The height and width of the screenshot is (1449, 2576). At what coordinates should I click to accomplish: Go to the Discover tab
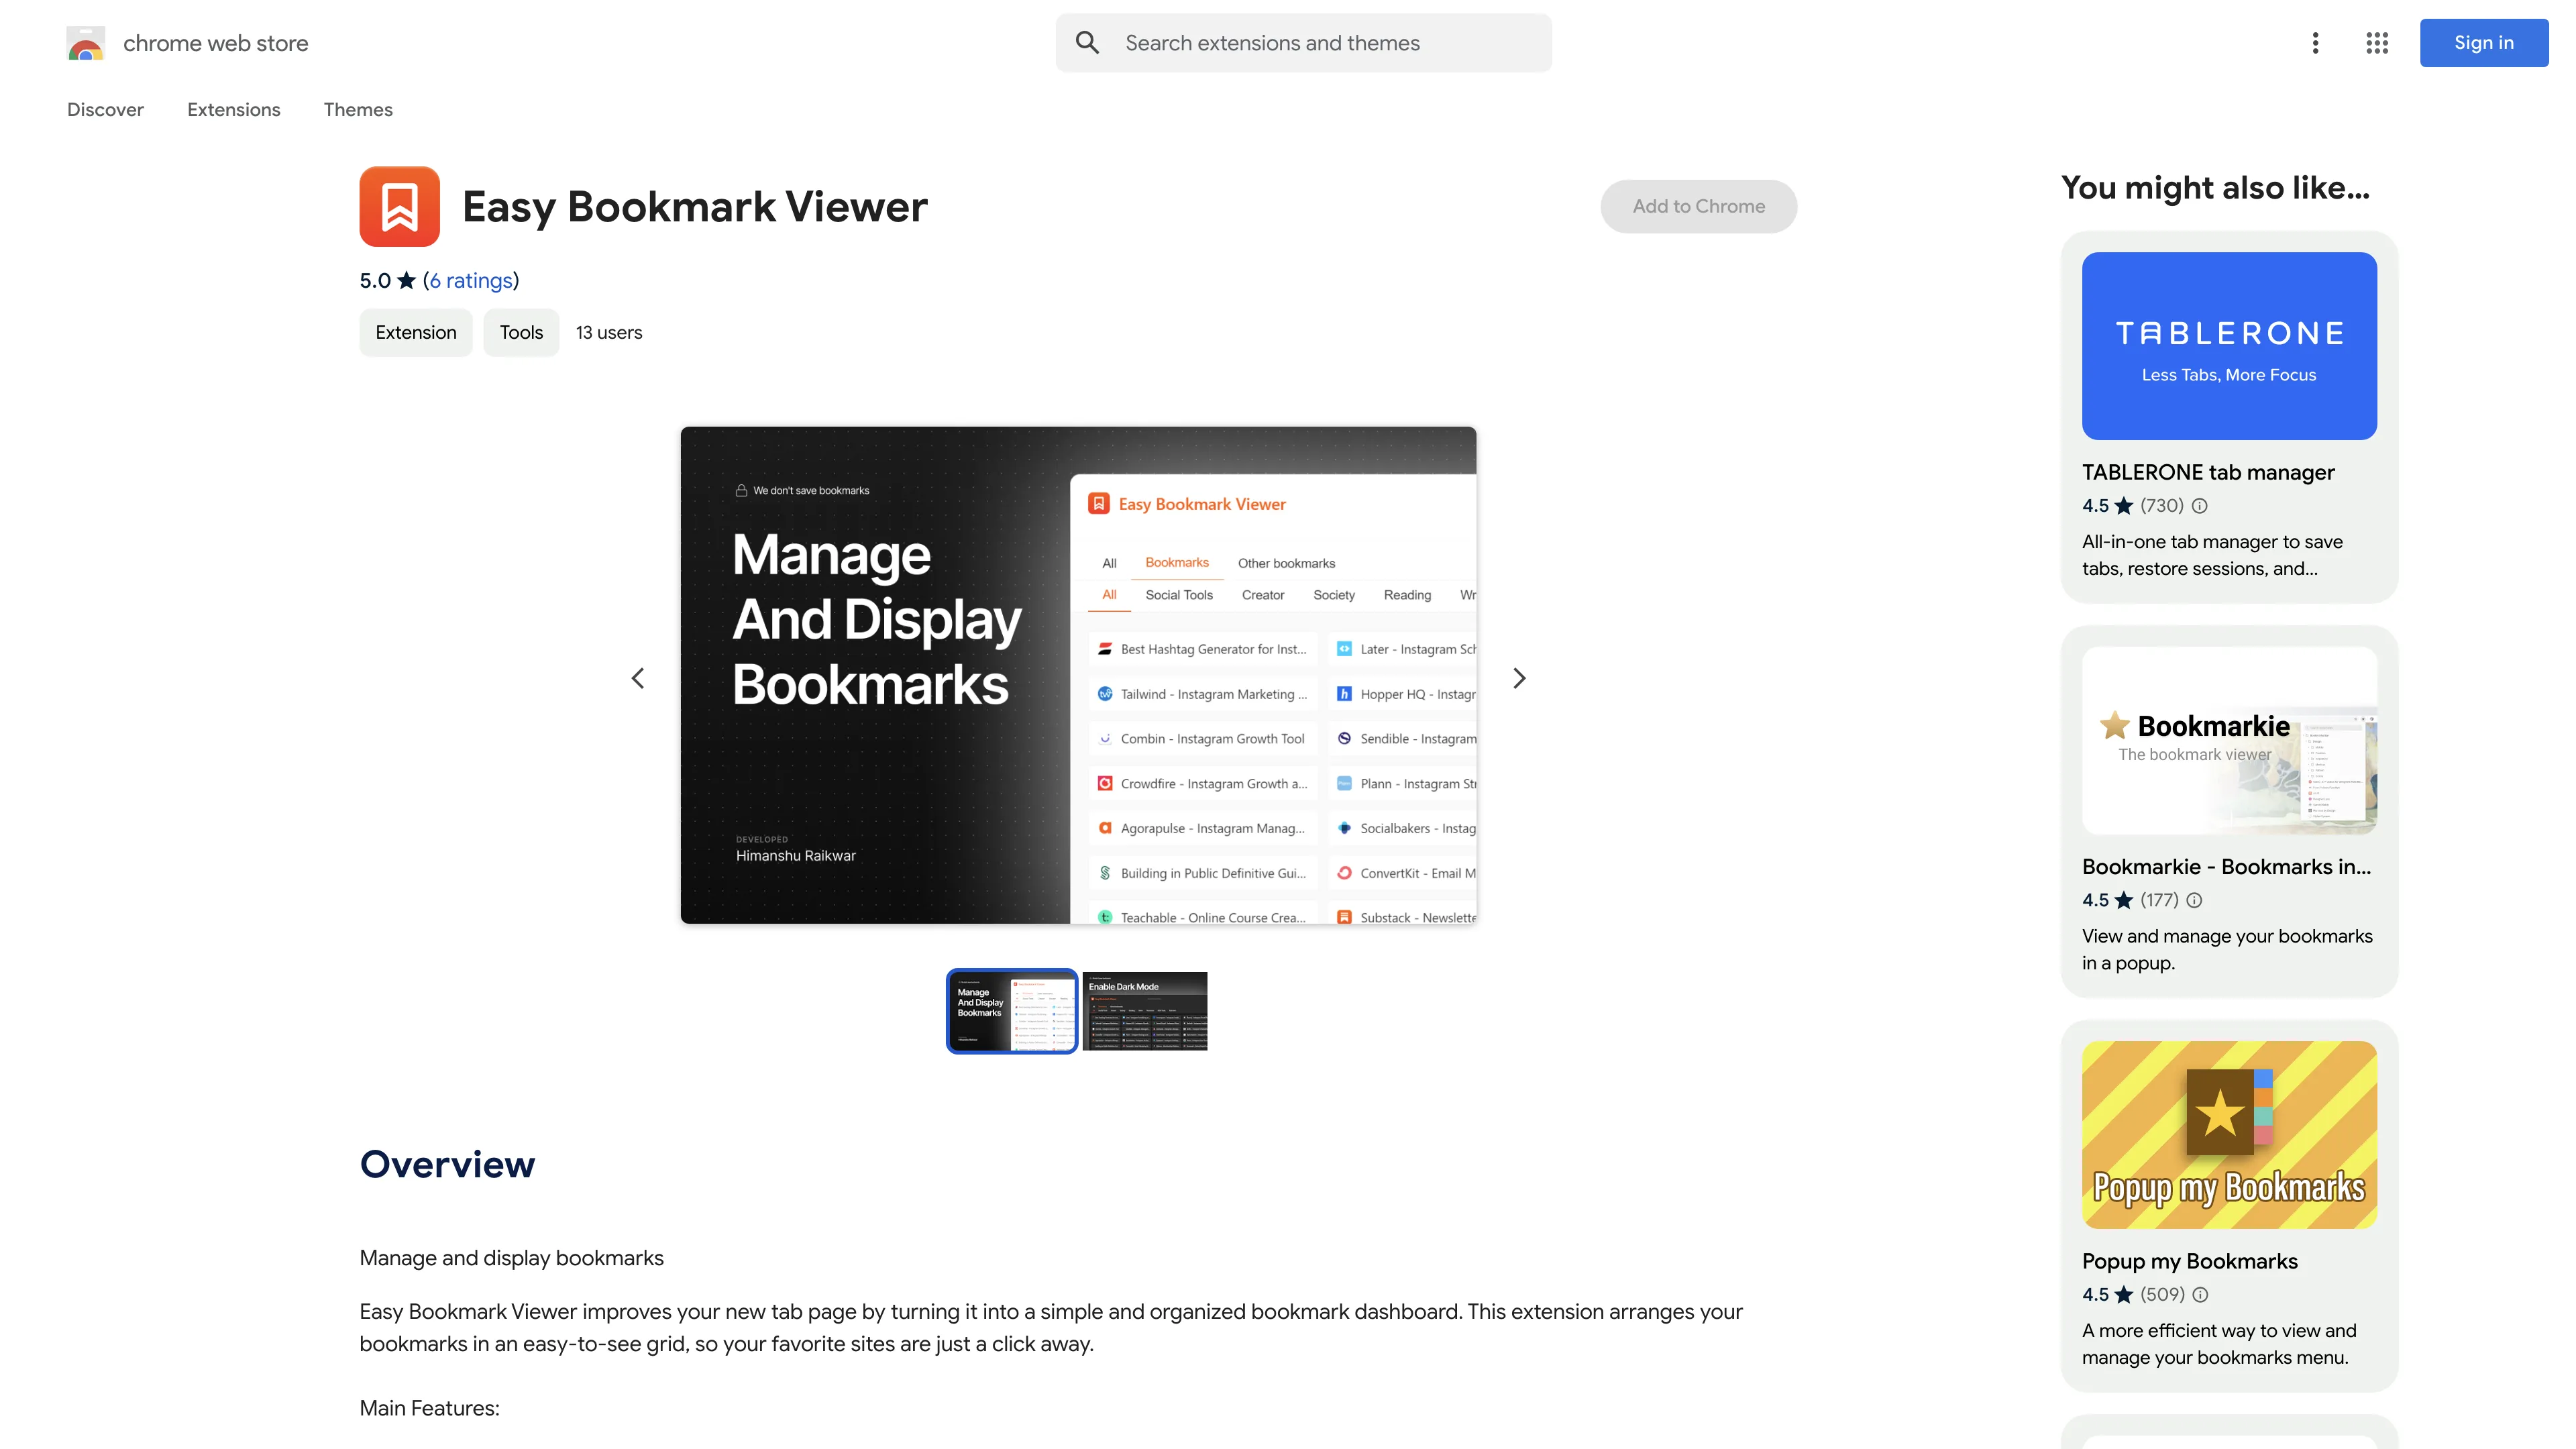tap(105, 110)
